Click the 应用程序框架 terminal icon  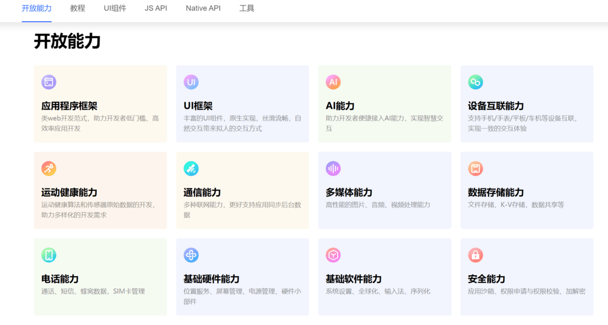point(49,82)
